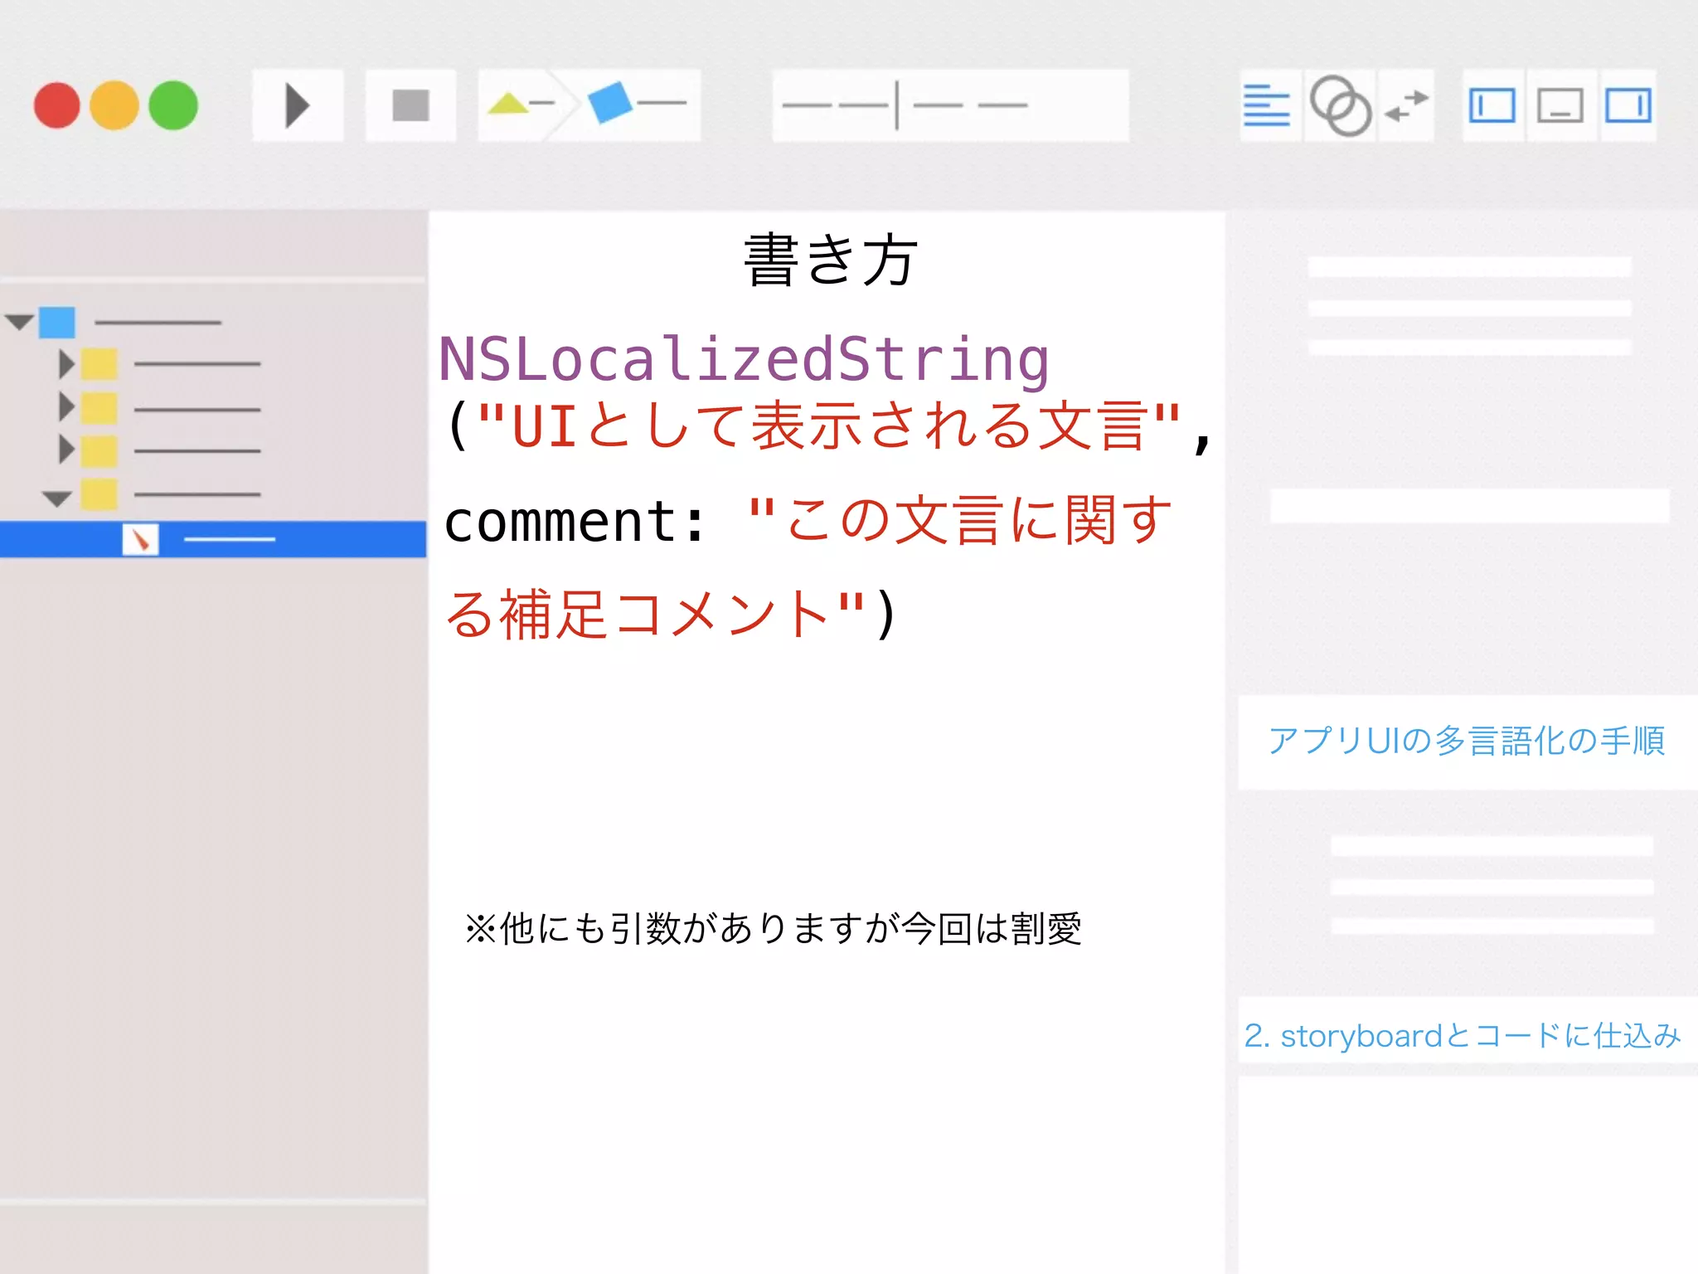Open the assistant editor with overlapping circles
Viewport: 1698px width, 1274px height.
(x=1340, y=106)
